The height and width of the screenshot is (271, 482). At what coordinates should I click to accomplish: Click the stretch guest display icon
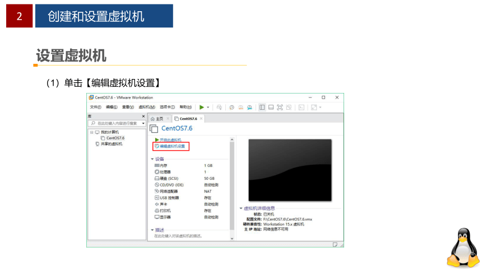pos(314,108)
